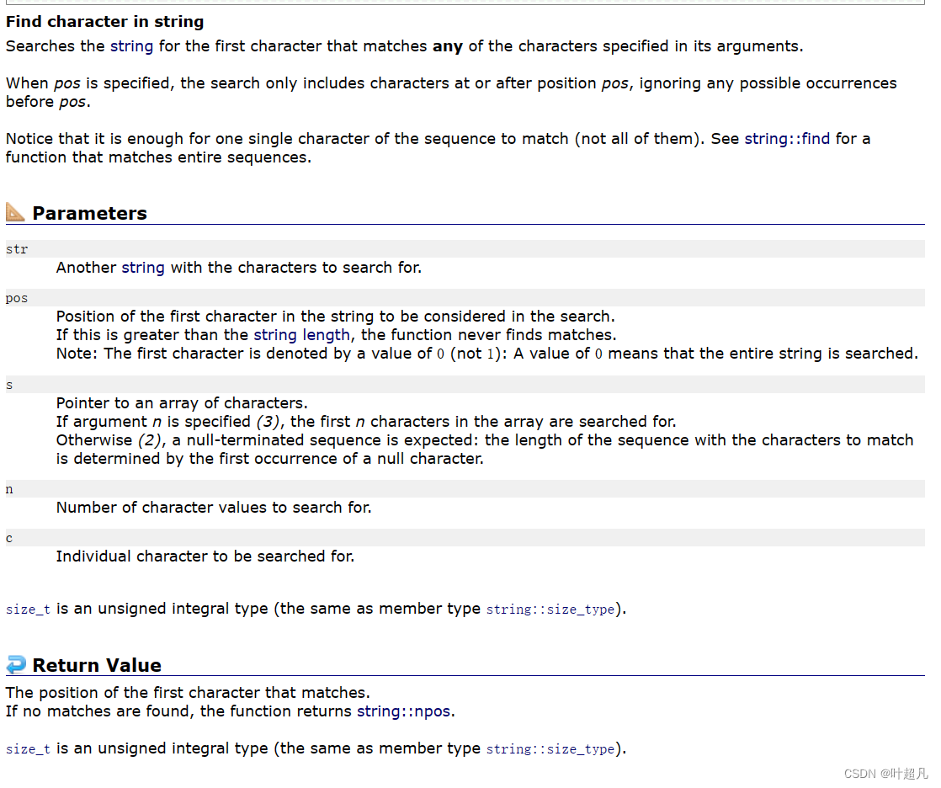Click the Return Value arrow icon
Image resolution: width=941 pixels, height=788 pixels.
coord(15,664)
